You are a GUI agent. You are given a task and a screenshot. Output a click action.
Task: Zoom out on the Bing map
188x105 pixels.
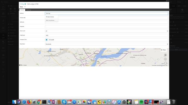[165, 63]
